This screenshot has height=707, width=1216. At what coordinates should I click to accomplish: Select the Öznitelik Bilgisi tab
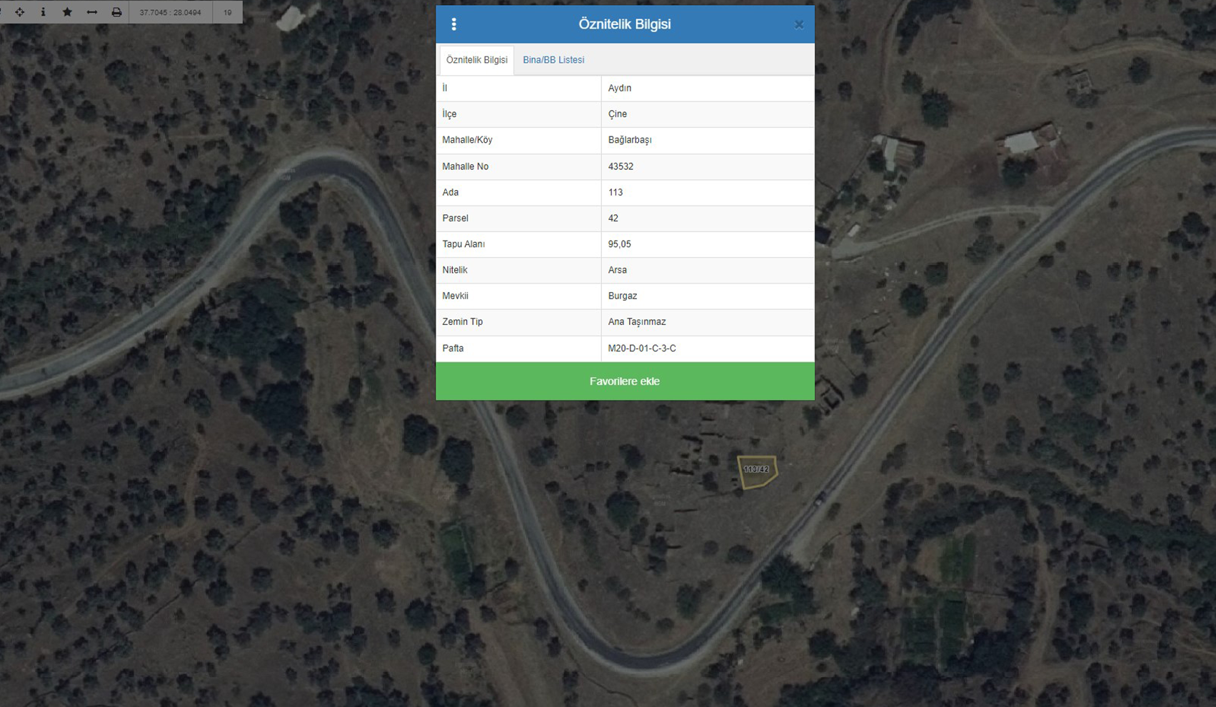[x=476, y=60]
